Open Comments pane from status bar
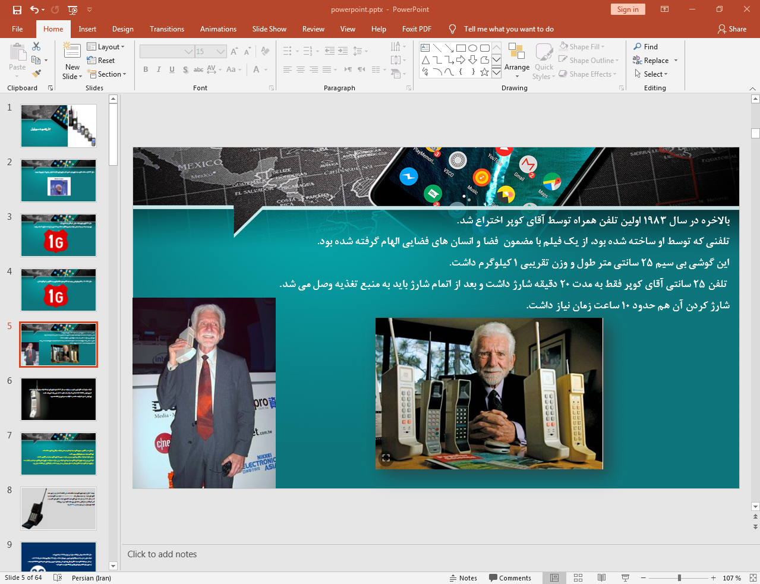This screenshot has width=760, height=584. coord(510,577)
